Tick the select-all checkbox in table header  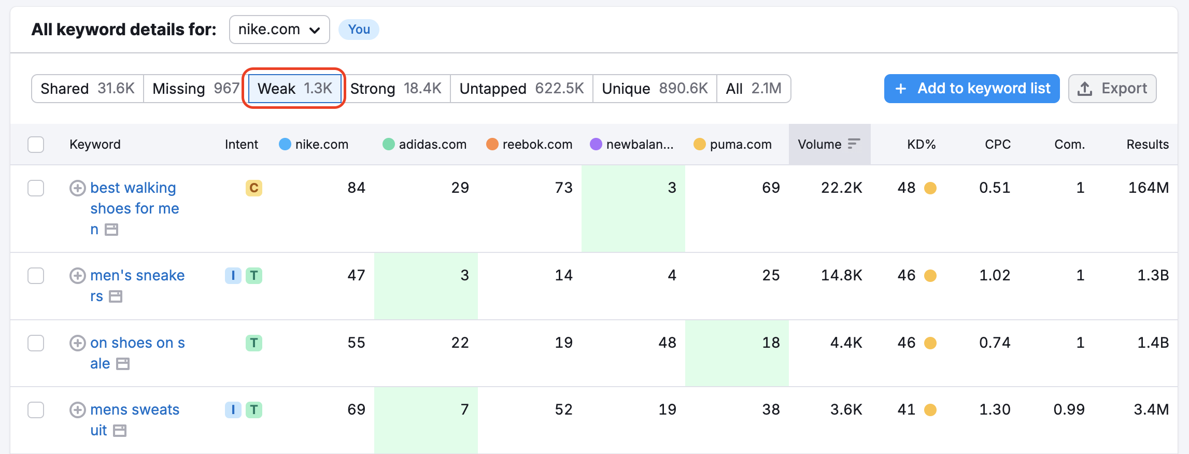pyautogui.click(x=36, y=145)
